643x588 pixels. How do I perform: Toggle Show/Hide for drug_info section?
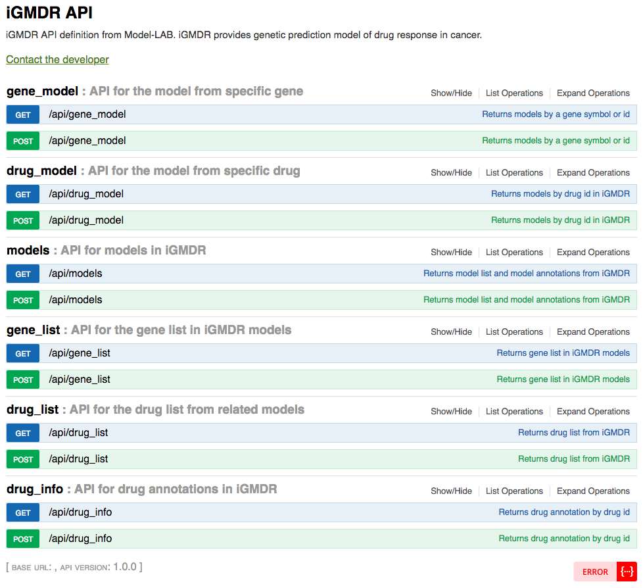pos(451,491)
